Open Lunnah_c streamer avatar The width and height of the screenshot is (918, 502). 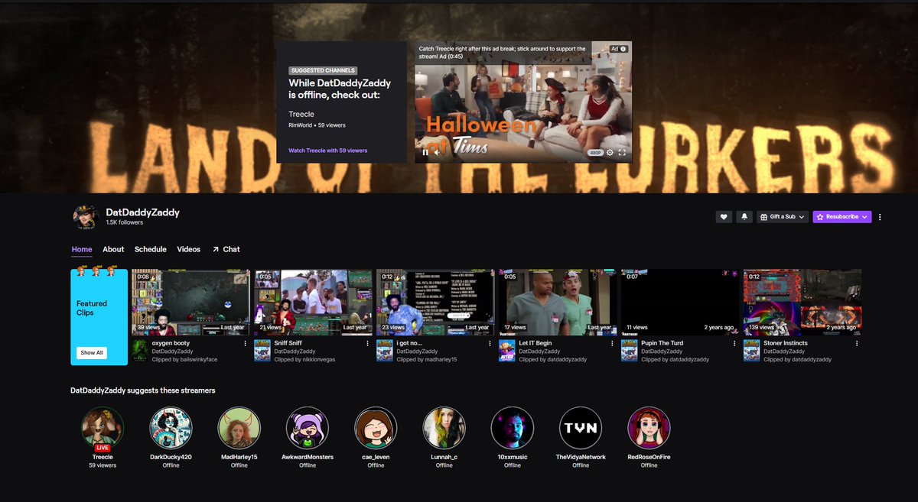coord(444,428)
